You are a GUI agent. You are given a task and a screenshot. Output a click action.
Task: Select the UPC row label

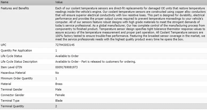[x=4, y=45]
